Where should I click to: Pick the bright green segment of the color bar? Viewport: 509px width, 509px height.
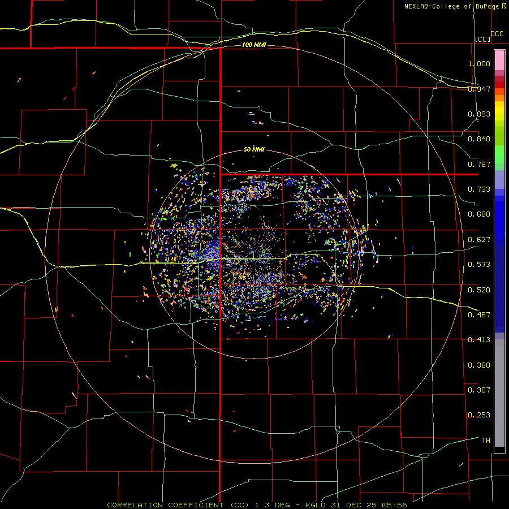pyautogui.click(x=499, y=154)
